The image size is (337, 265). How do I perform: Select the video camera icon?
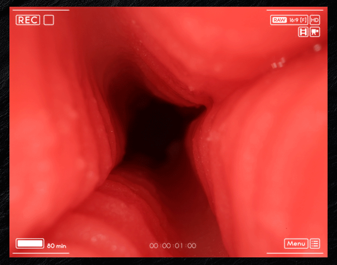(x=315, y=32)
